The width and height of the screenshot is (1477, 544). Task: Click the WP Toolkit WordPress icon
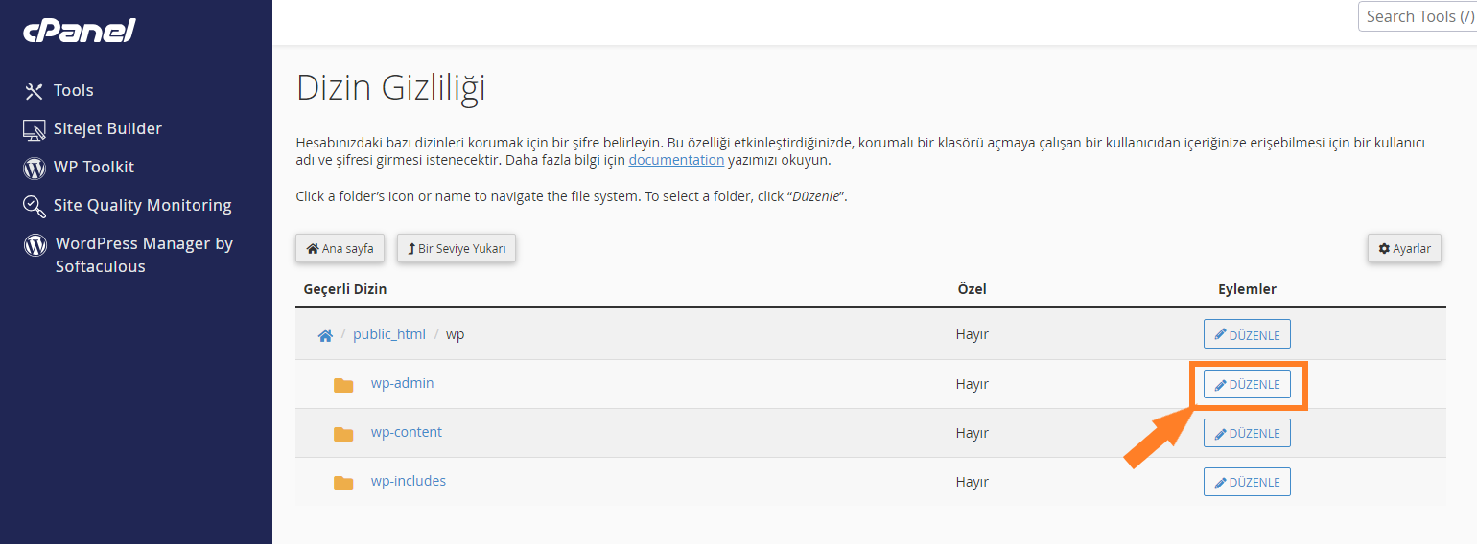[x=35, y=168]
